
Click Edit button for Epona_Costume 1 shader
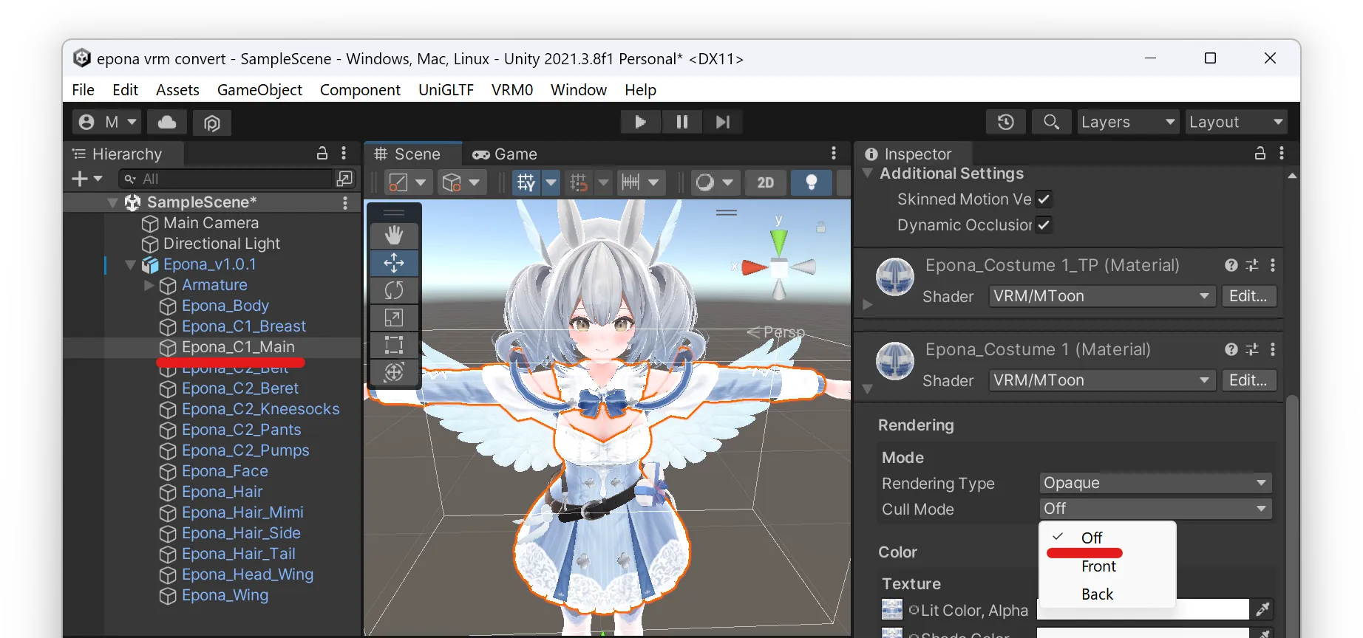pos(1248,380)
